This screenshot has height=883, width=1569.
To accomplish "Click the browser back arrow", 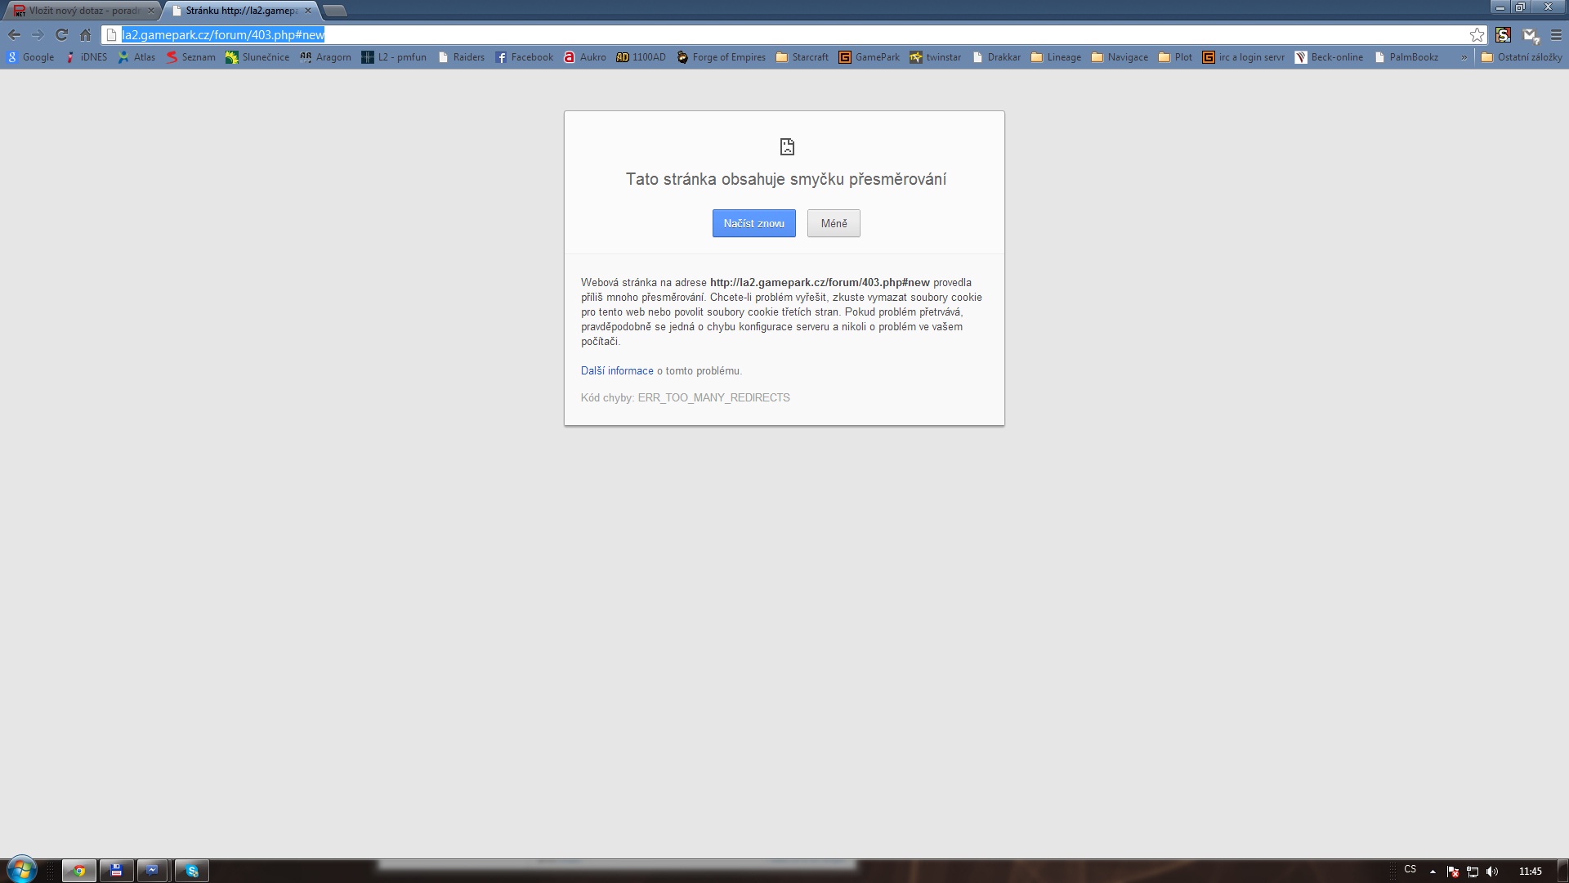I will (x=14, y=35).
